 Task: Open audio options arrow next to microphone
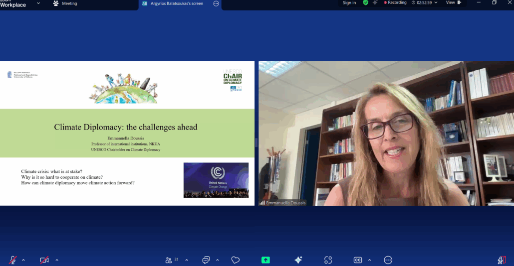click(x=23, y=260)
